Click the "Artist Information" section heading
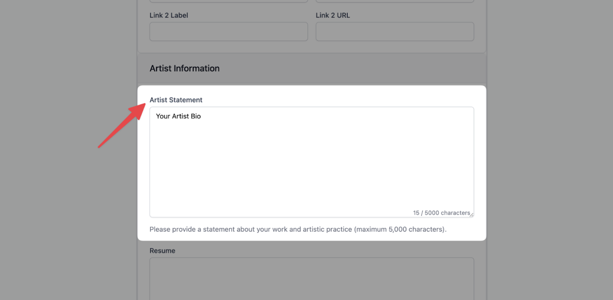 click(x=185, y=69)
